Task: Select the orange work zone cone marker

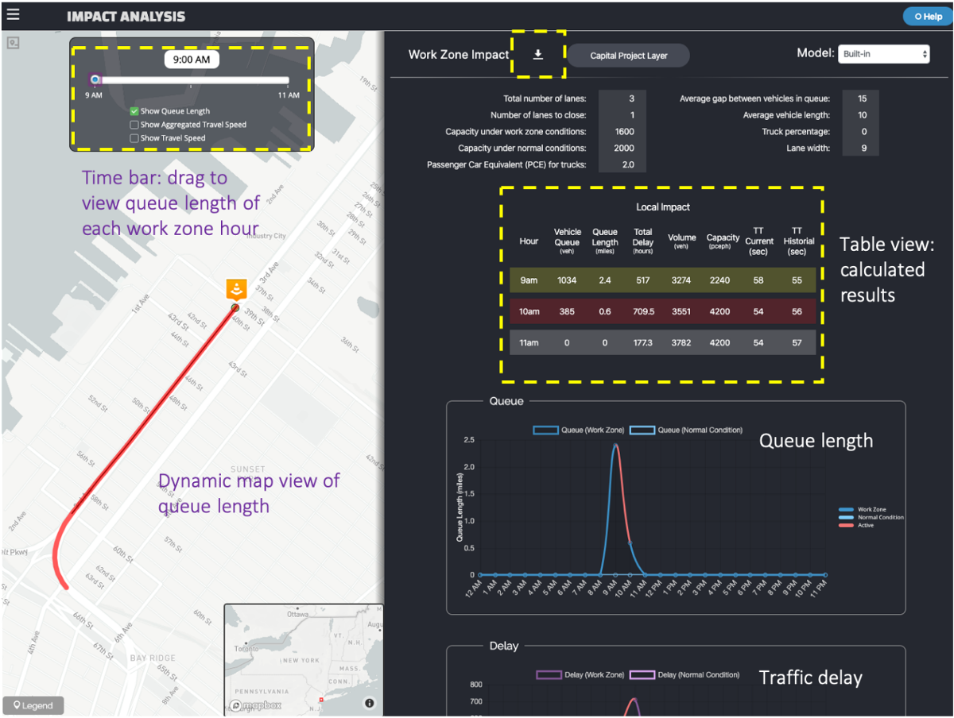Action: coord(236,290)
